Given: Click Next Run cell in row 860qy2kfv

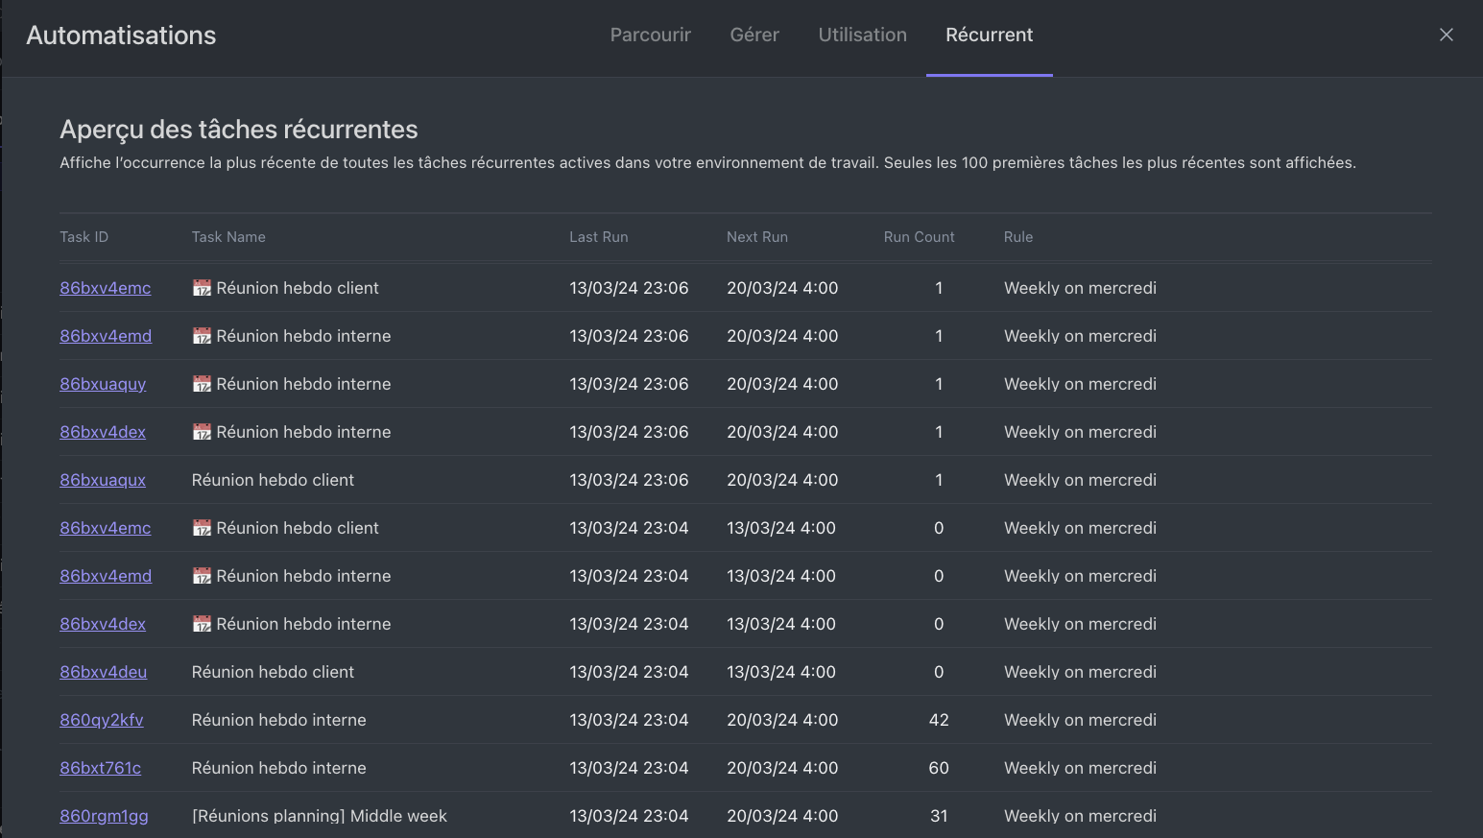Looking at the screenshot, I should (782, 720).
